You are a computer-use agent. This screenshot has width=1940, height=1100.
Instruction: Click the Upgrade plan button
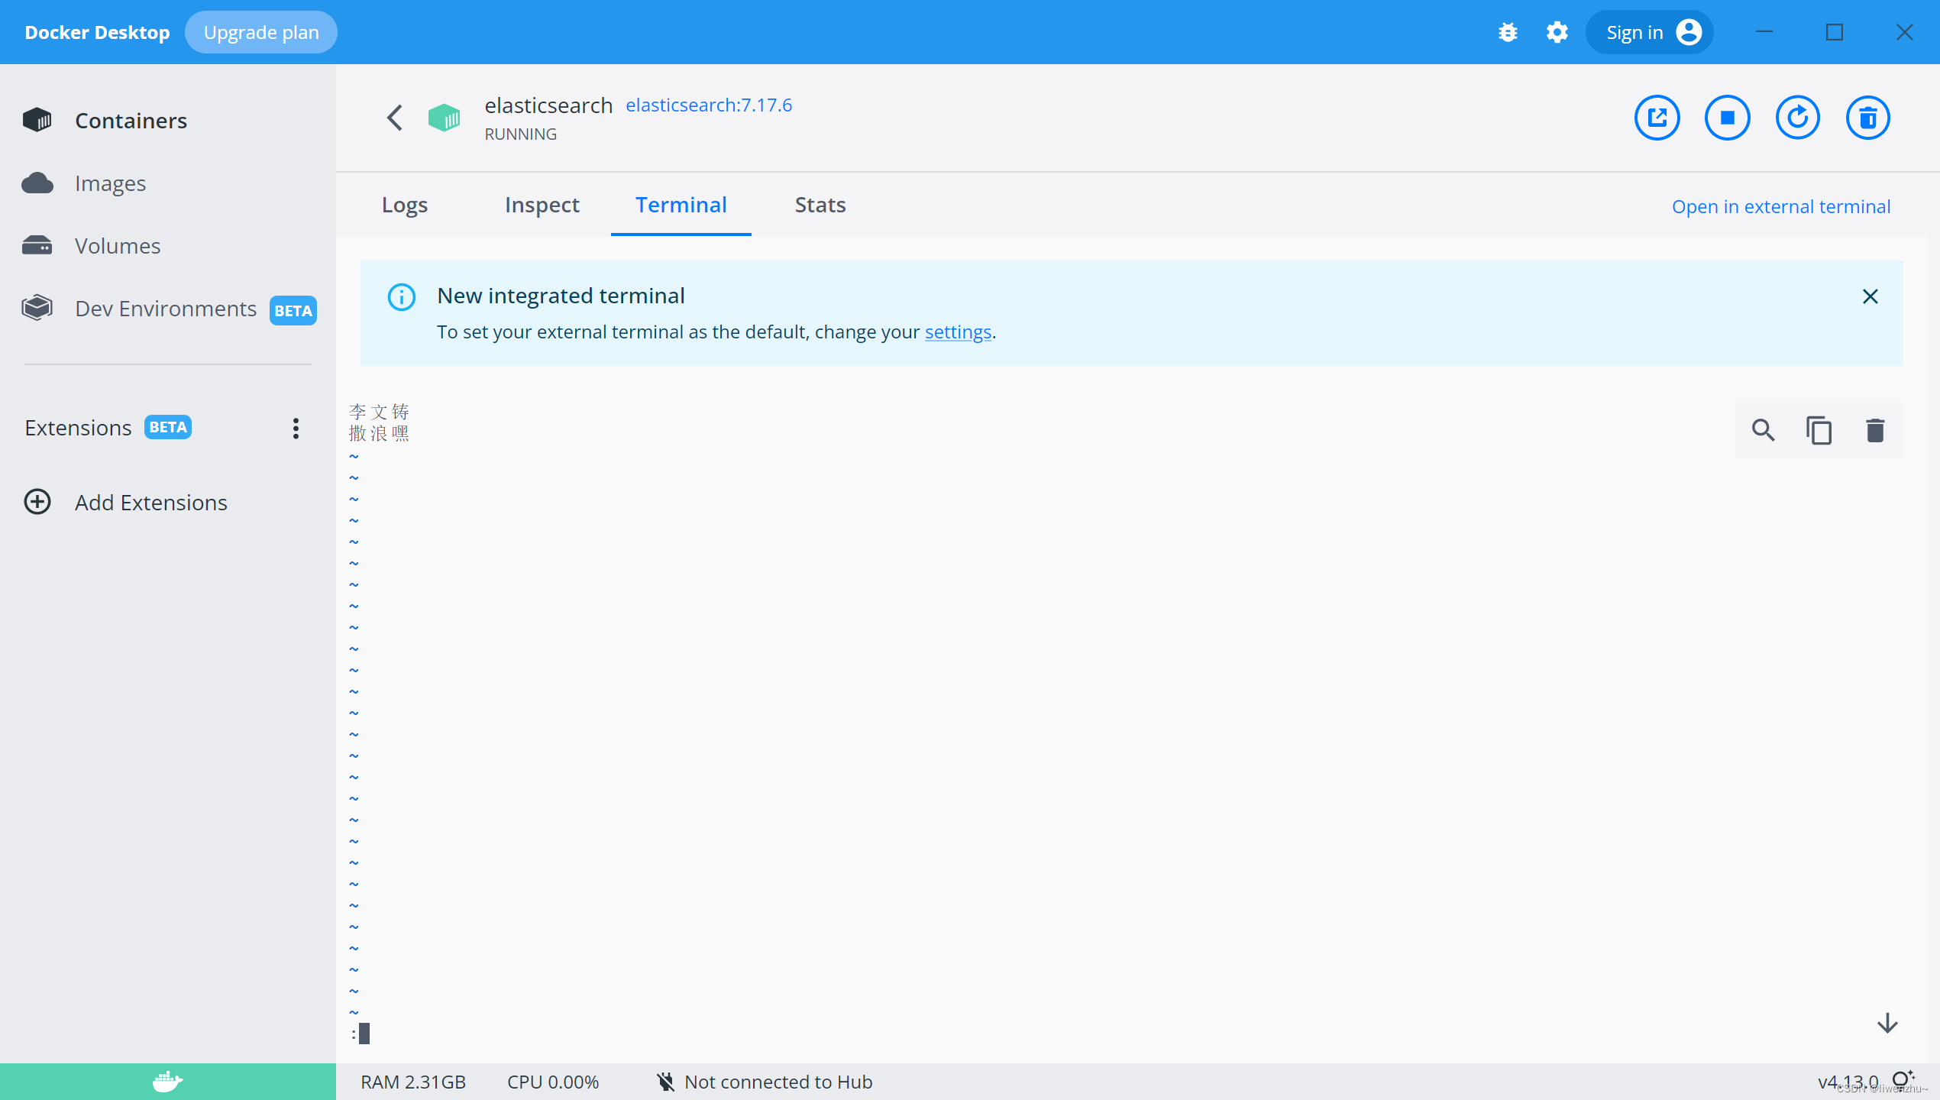point(260,32)
